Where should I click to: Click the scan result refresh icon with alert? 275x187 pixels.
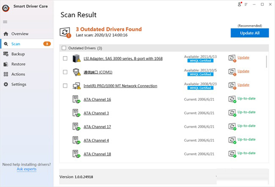click(65, 32)
